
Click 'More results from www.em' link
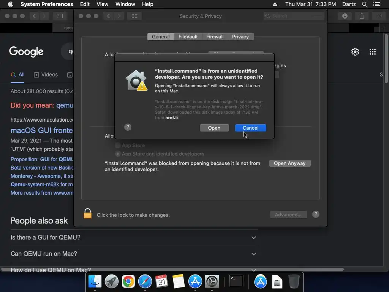(42, 193)
